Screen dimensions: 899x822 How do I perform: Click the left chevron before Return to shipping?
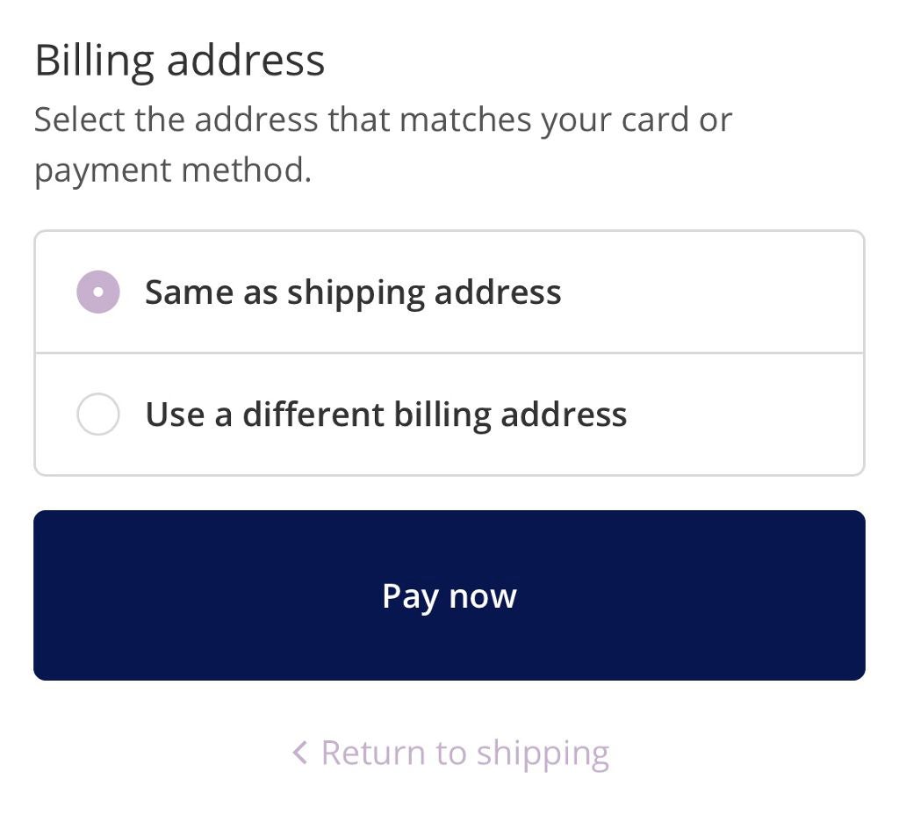point(300,753)
